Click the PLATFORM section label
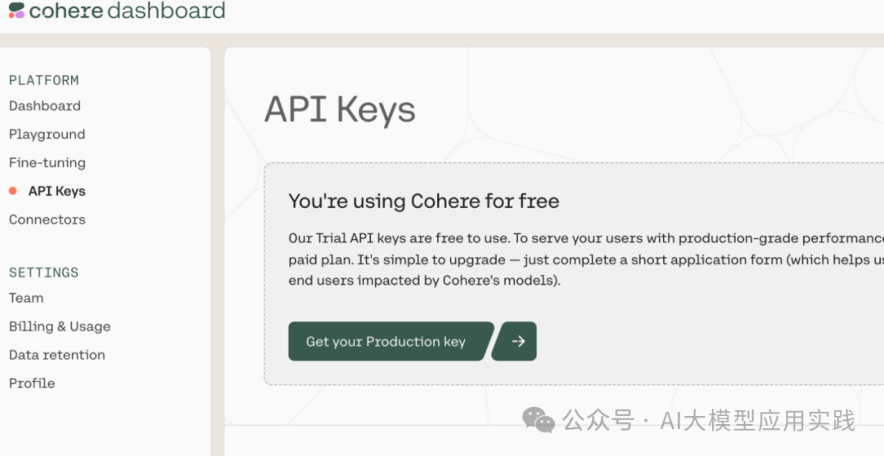This screenshot has height=456, width=884. click(43, 80)
